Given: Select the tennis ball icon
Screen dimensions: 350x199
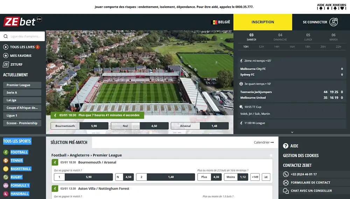Looking at the screenshot, I should point(6,161).
